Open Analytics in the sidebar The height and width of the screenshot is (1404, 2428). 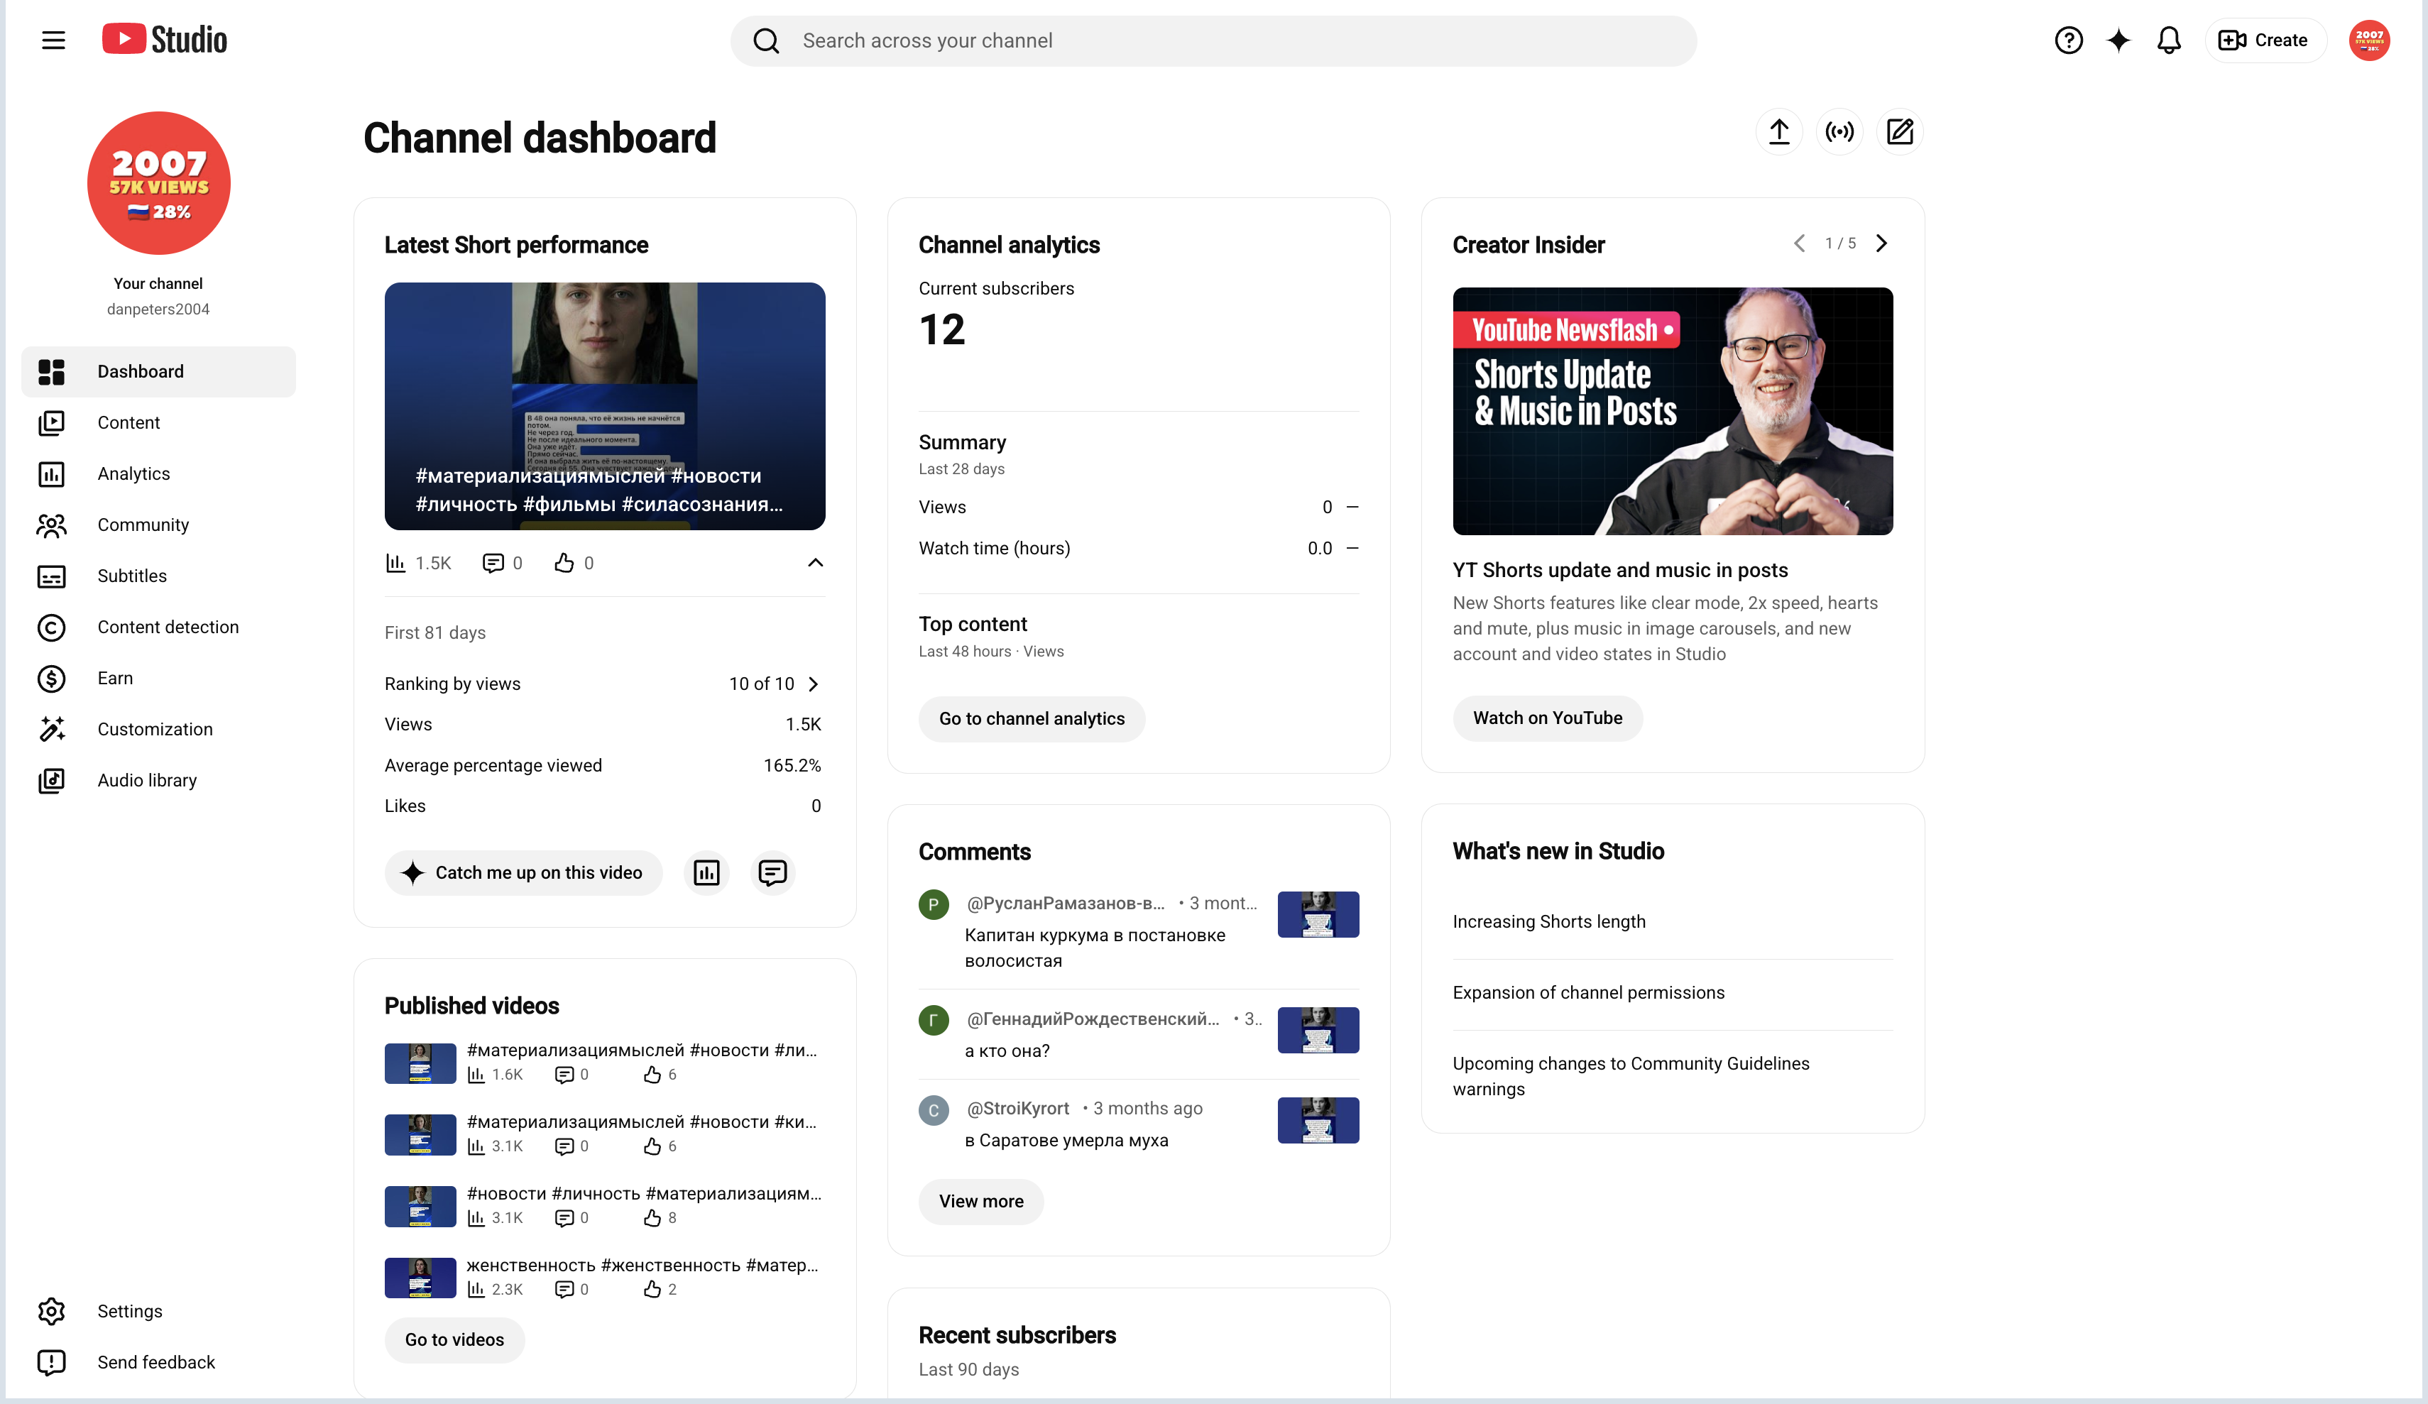click(x=158, y=474)
